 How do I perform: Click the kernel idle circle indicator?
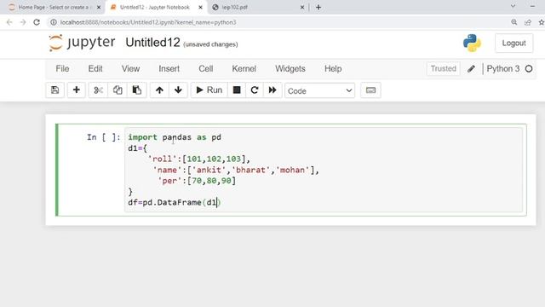pos(529,68)
